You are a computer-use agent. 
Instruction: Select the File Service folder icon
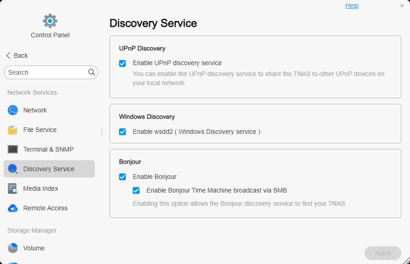click(13, 130)
